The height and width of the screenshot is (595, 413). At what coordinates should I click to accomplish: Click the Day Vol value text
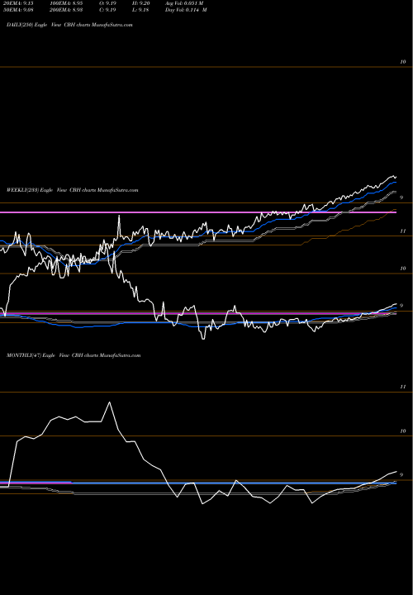click(x=186, y=10)
